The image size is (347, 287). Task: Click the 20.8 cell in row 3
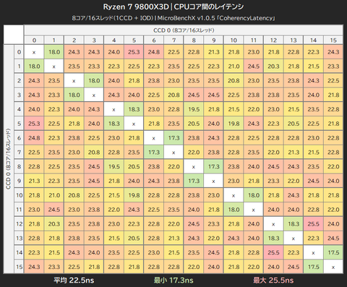[x=173, y=95]
